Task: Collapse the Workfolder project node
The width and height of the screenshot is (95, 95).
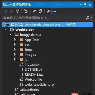Action: coord(6,30)
